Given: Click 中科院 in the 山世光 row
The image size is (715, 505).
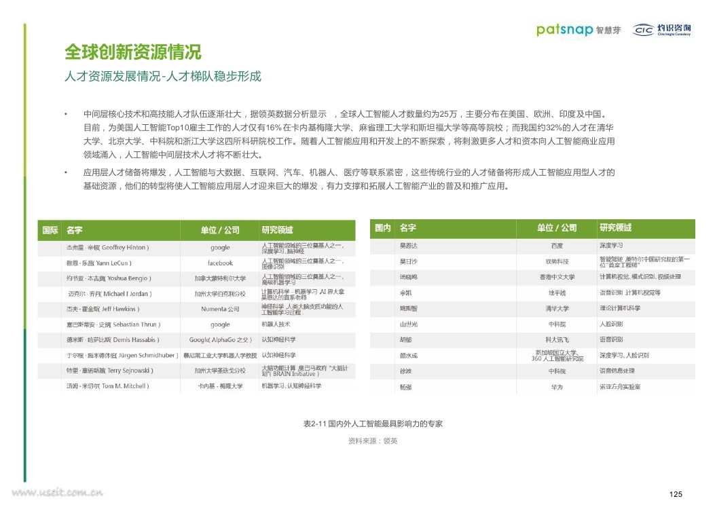Looking at the screenshot, I should tap(557, 324).
